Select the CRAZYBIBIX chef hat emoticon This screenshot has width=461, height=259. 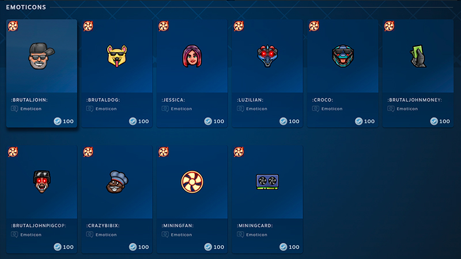(117, 181)
